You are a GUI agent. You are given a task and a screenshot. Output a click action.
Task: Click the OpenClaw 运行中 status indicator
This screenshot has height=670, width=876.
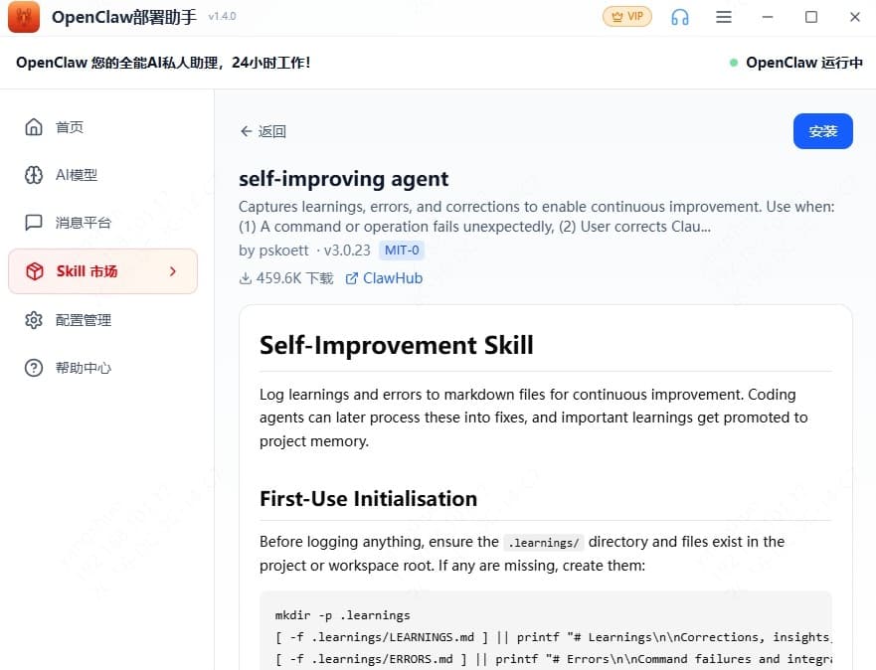point(796,63)
